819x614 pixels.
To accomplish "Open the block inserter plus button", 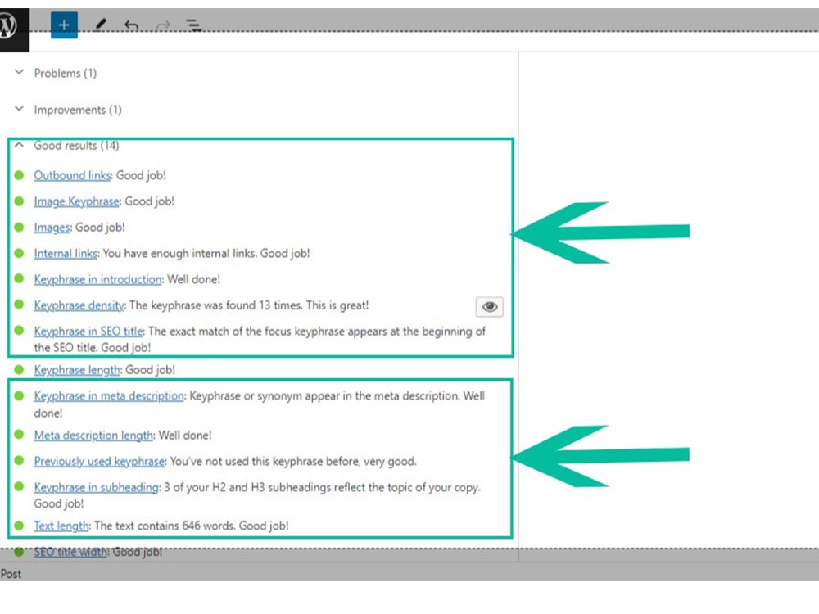I will 64,25.
